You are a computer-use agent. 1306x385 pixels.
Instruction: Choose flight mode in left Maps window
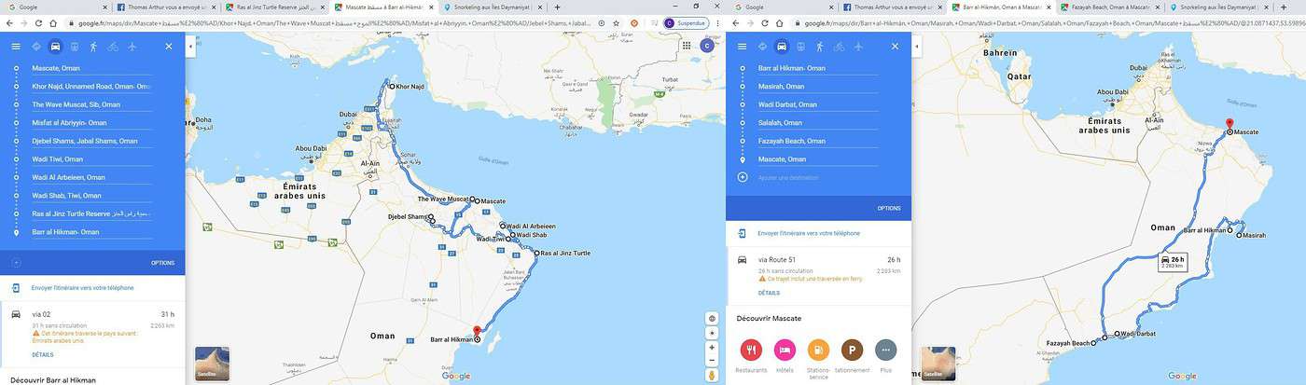tap(132, 46)
